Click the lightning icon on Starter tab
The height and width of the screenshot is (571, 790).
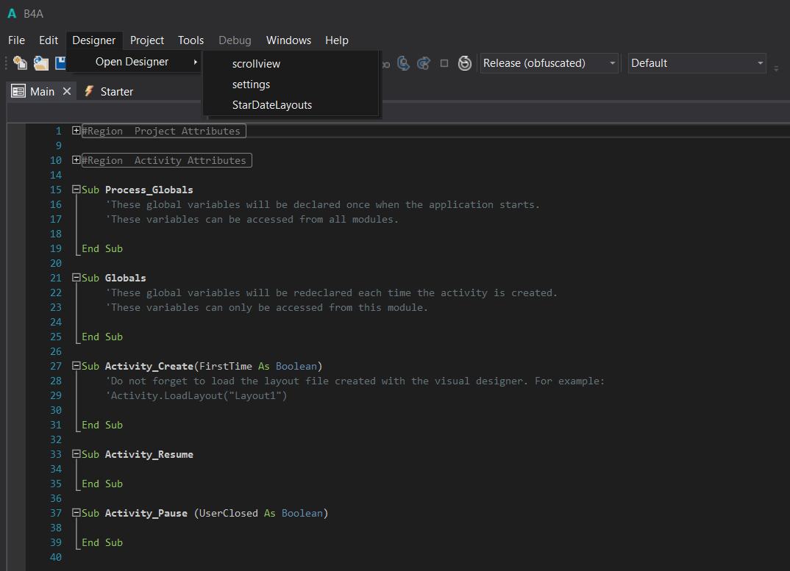click(x=89, y=91)
